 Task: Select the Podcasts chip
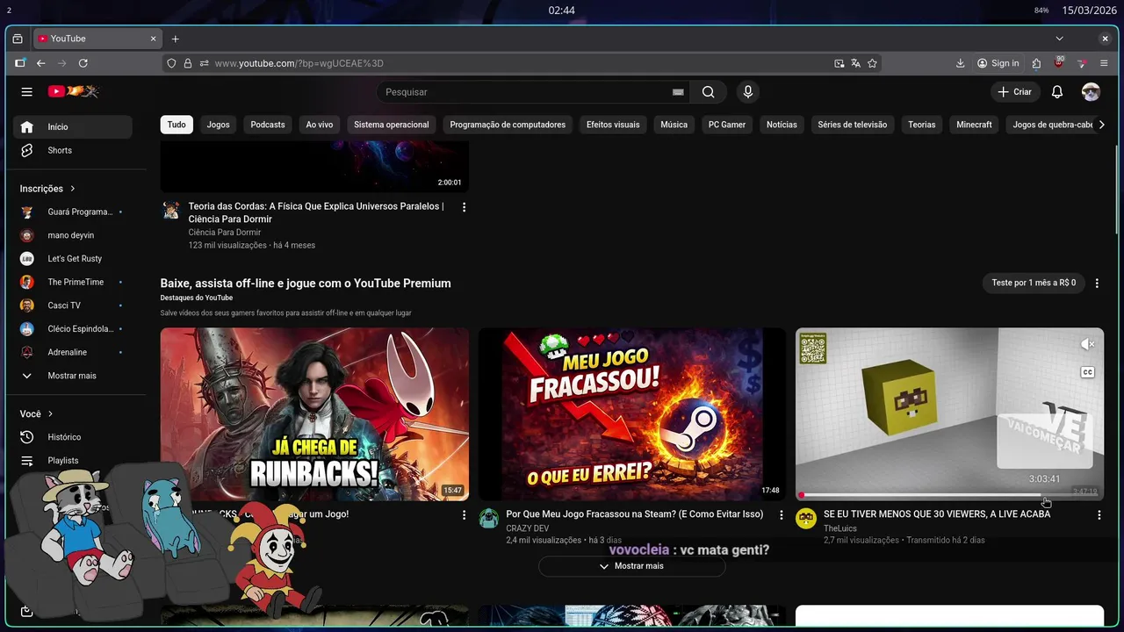coord(268,125)
